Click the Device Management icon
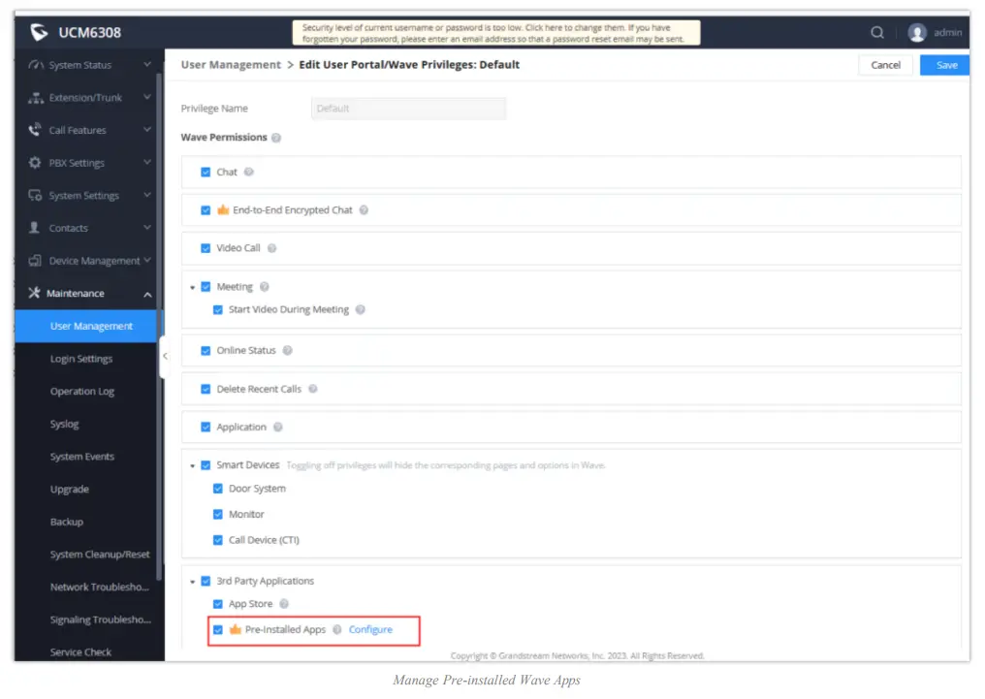 [x=35, y=261]
